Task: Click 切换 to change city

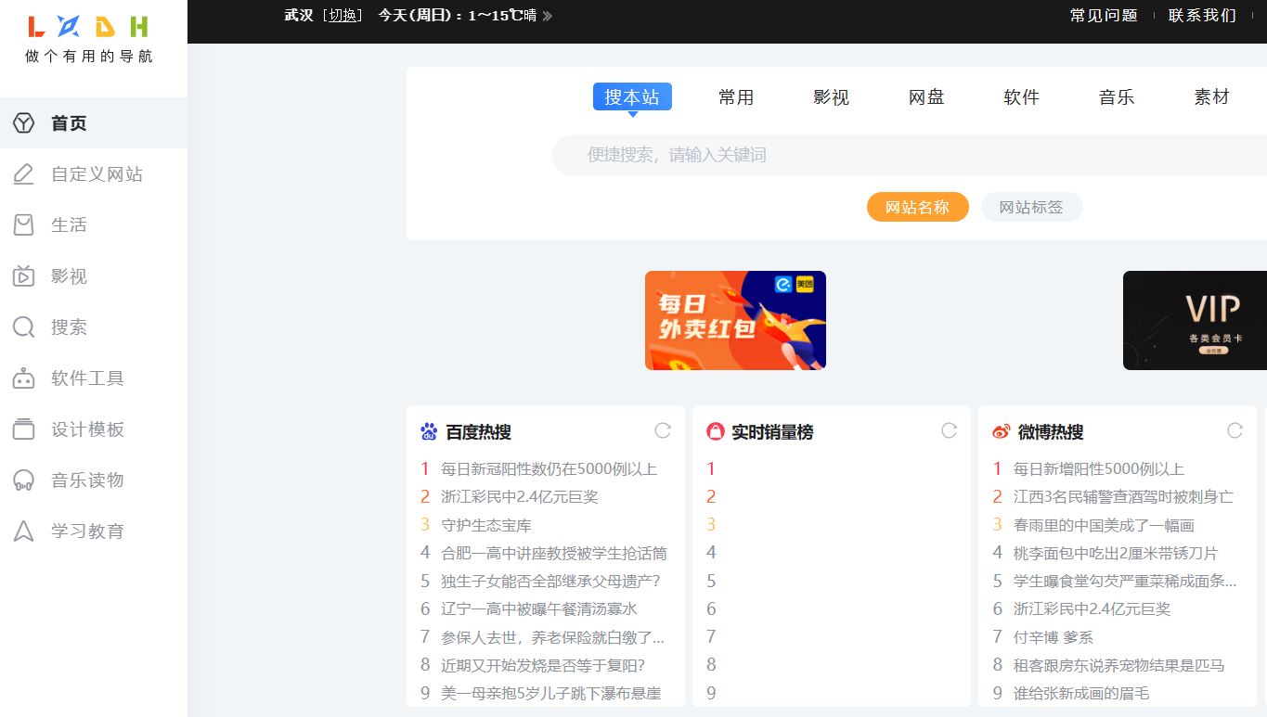Action: pyautogui.click(x=343, y=15)
